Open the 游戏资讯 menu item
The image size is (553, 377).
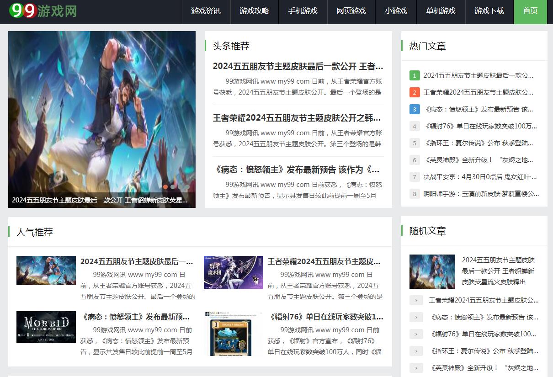[x=206, y=11]
